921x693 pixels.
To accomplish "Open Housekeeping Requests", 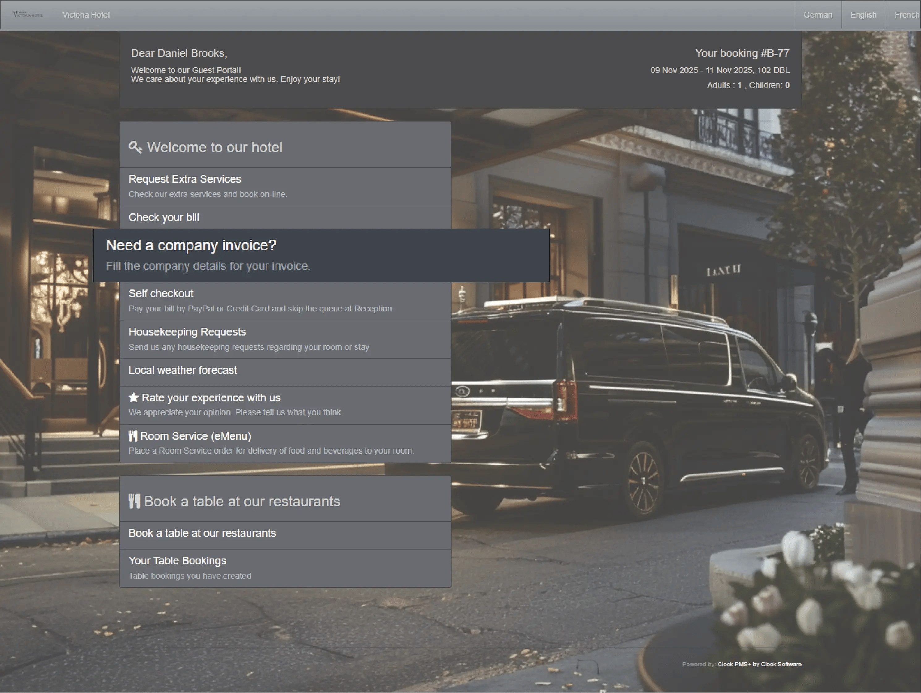I will (x=187, y=332).
